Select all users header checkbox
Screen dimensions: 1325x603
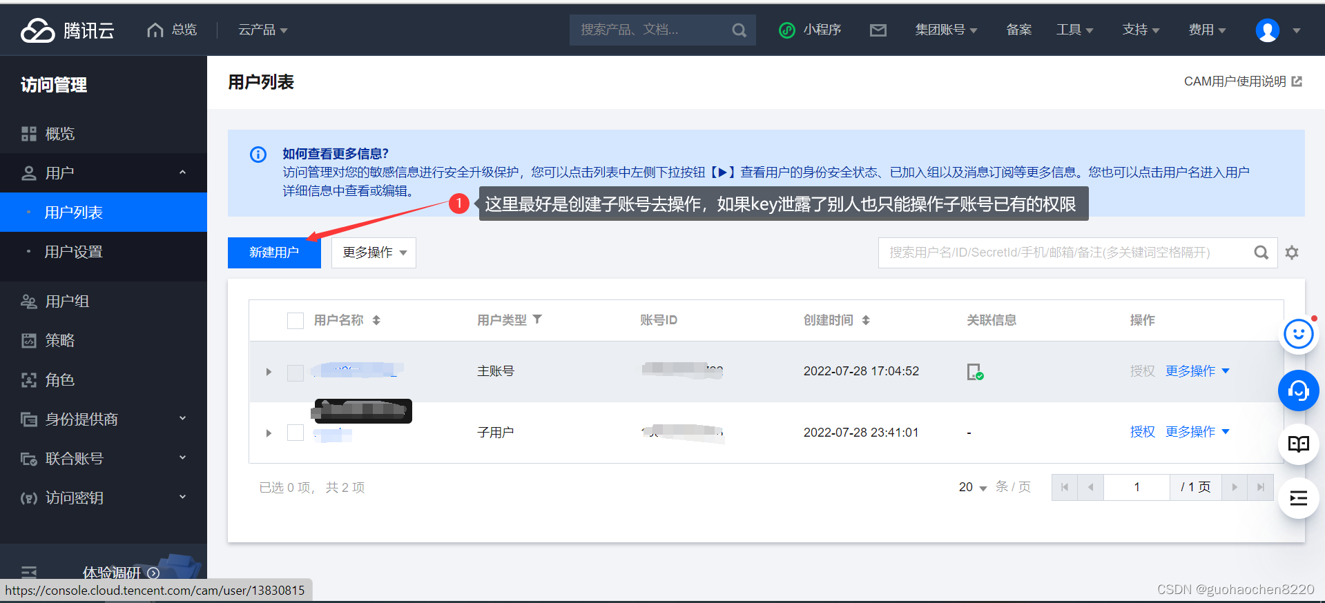[296, 320]
